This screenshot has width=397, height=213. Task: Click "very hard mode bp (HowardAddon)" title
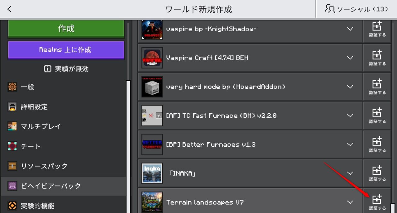click(x=225, y=87)
